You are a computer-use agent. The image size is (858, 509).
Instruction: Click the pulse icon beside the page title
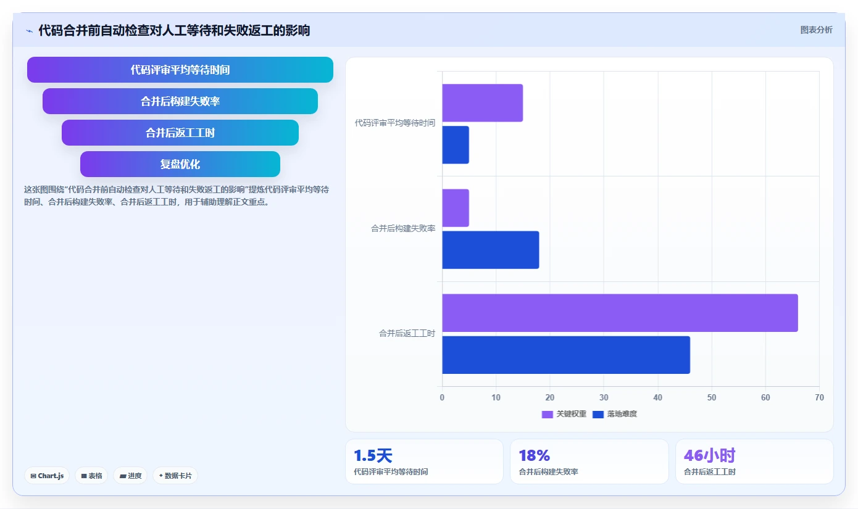tap(30, 30)
